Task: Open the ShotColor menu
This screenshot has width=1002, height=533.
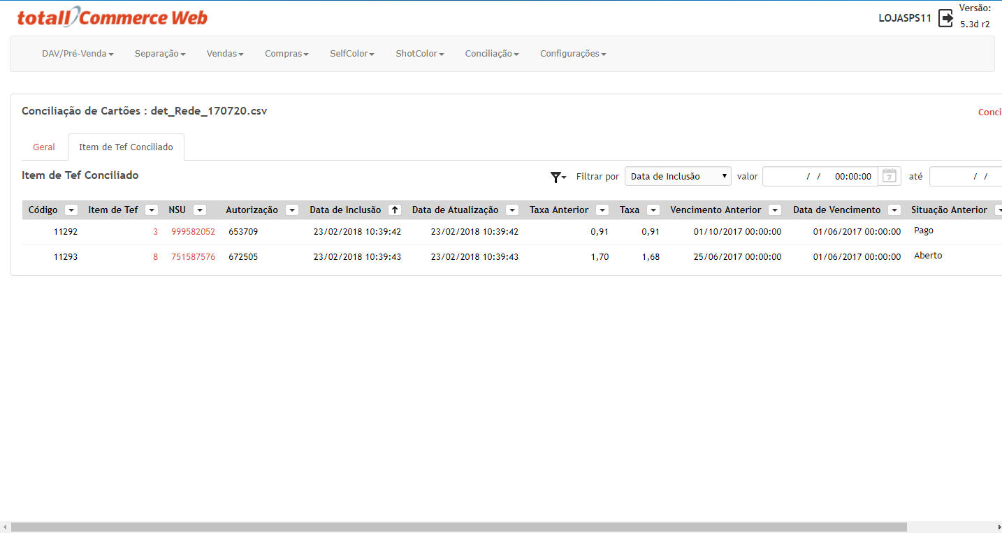Action: (420, 54)
